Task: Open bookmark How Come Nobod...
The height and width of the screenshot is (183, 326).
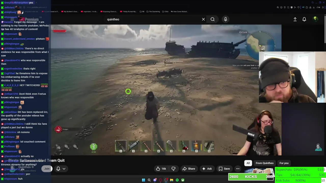Action: [x=179, y=11]
